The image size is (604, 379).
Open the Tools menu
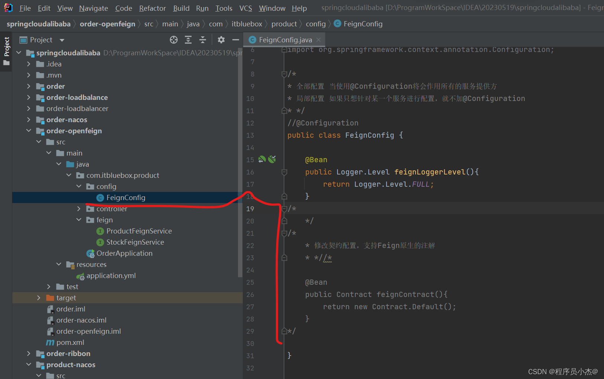tap(224, 8)
